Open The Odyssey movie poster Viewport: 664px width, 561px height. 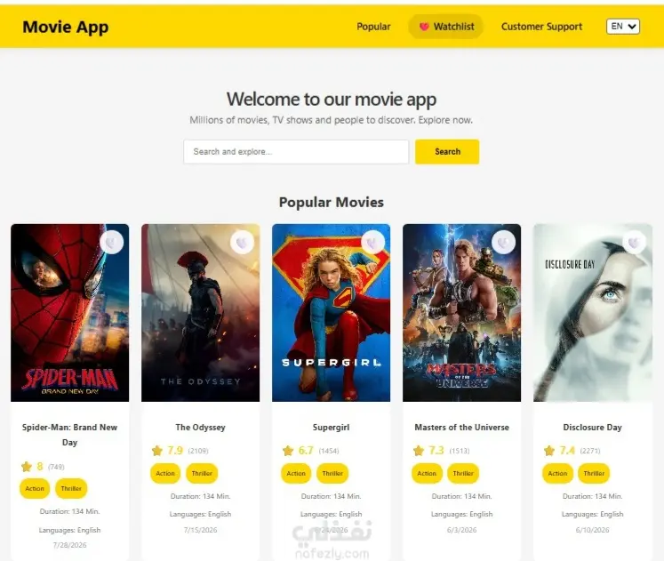(x=200, y=312)
